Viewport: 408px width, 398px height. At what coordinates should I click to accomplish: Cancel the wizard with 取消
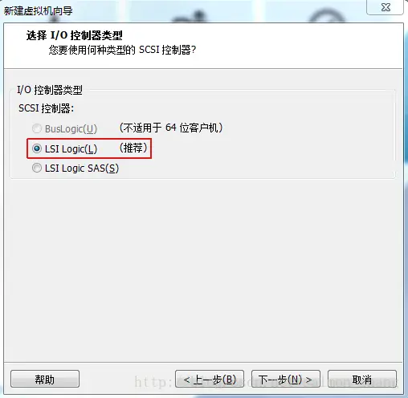(x=362, y=379)
